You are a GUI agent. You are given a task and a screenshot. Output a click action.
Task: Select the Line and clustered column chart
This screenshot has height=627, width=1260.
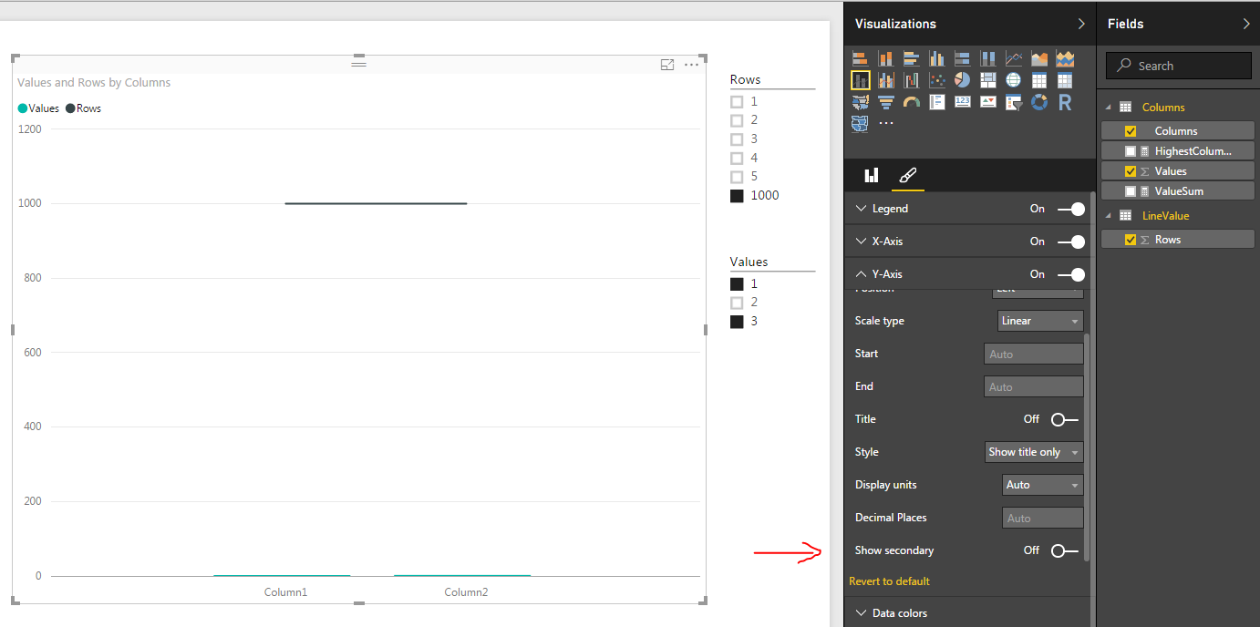coord(886,80)
